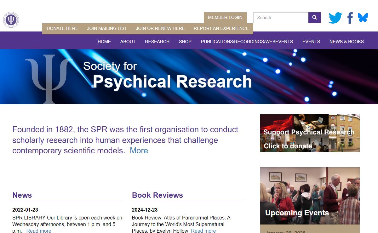Open Report an Experience link
The width and height of the screenshot is (378, 233).
221,28
